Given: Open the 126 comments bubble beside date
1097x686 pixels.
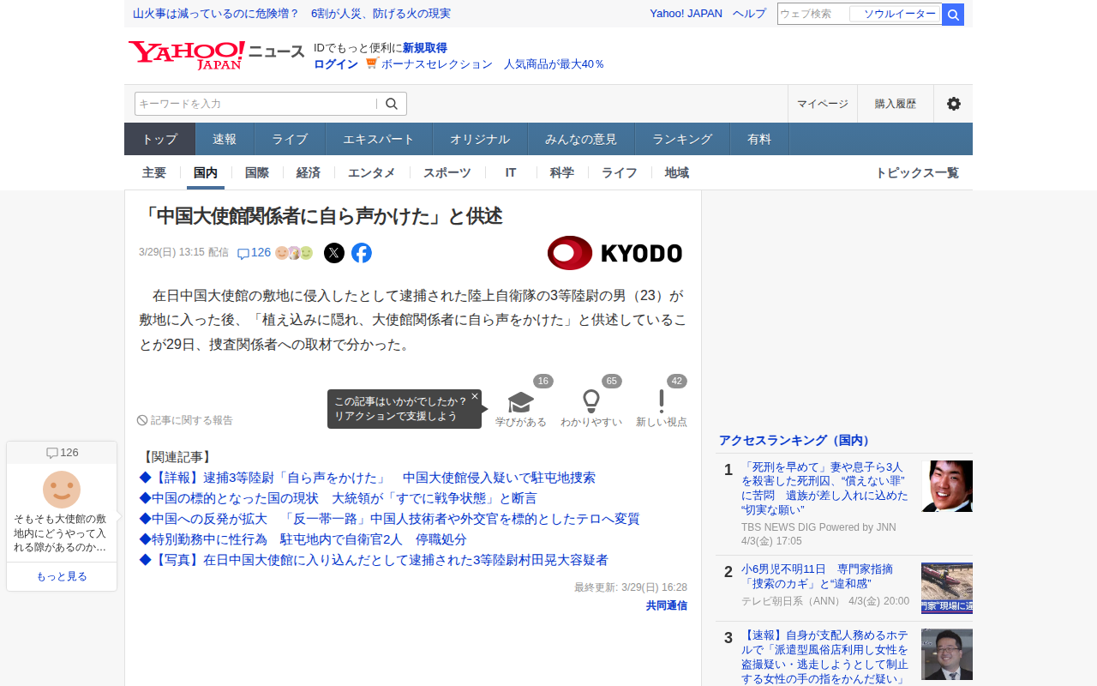Looking at the screenshot, I should 254,253.
